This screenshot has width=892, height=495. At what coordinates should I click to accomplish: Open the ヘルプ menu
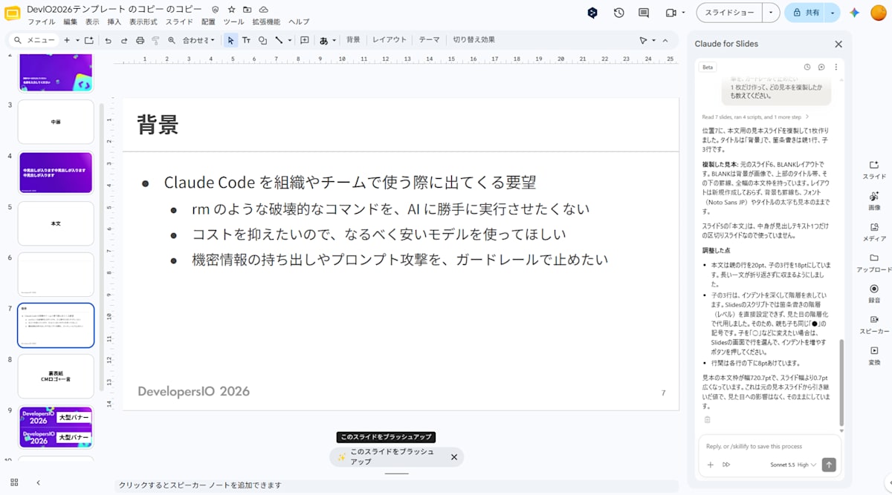[299, 22]
